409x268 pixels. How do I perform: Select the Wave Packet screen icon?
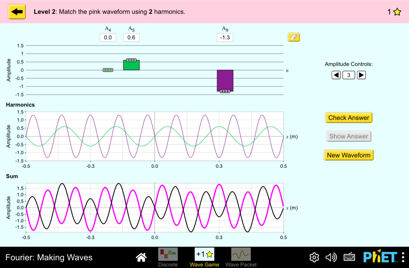coord(241,254)
